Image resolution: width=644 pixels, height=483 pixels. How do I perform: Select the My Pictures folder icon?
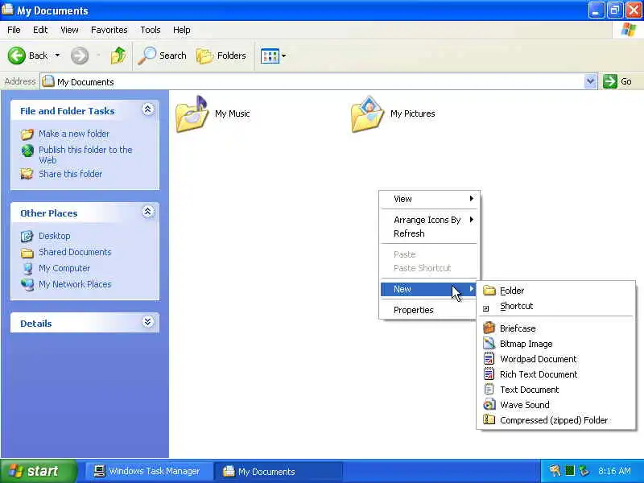coord(367,114)
